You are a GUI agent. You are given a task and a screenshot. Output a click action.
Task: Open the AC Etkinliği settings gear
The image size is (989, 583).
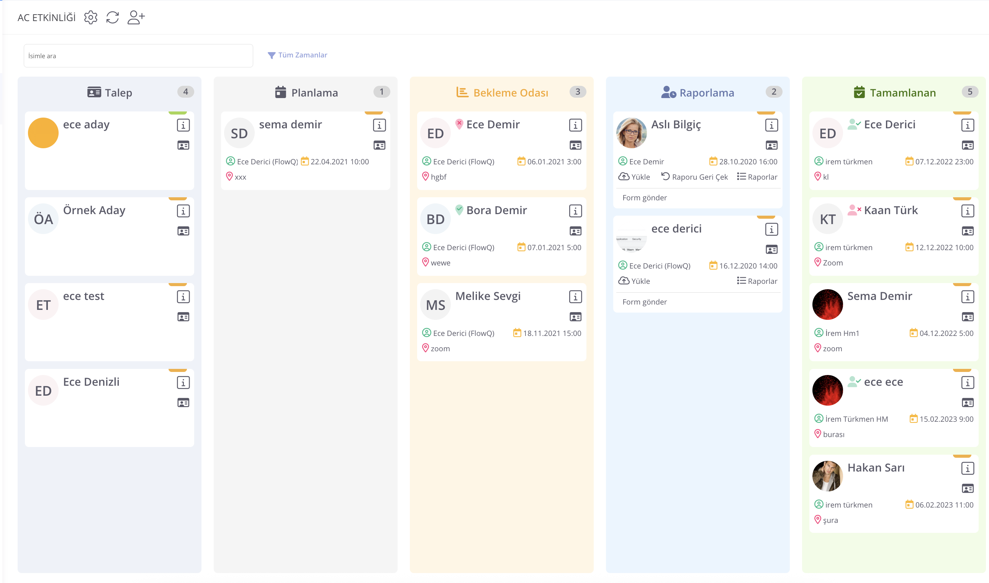pyautogui.click(x=91, y=17)
